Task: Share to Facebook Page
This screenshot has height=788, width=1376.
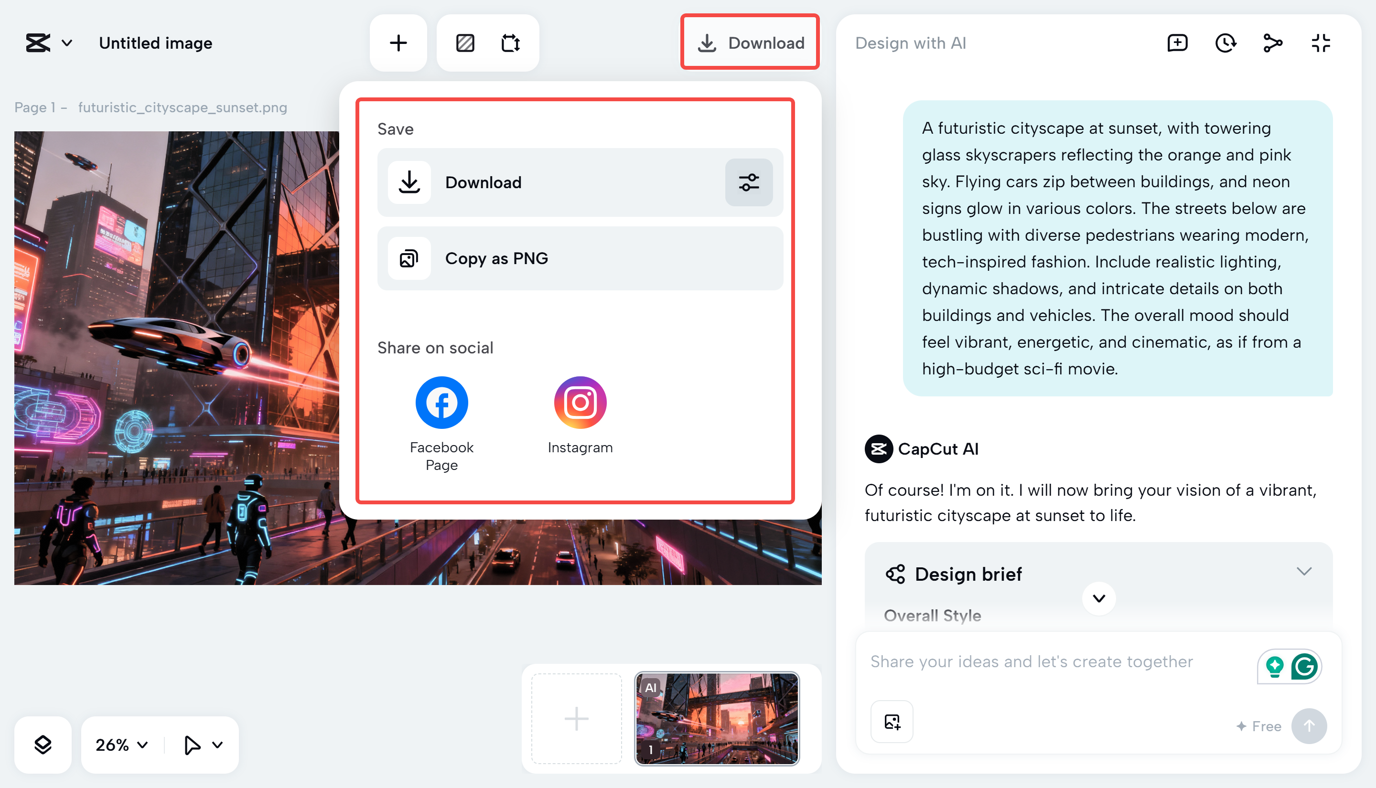Action: pyautogui.click(x=442, y=403)
